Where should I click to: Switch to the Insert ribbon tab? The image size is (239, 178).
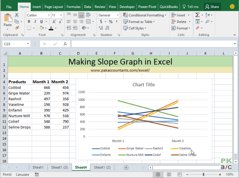(x=37, y=7)
